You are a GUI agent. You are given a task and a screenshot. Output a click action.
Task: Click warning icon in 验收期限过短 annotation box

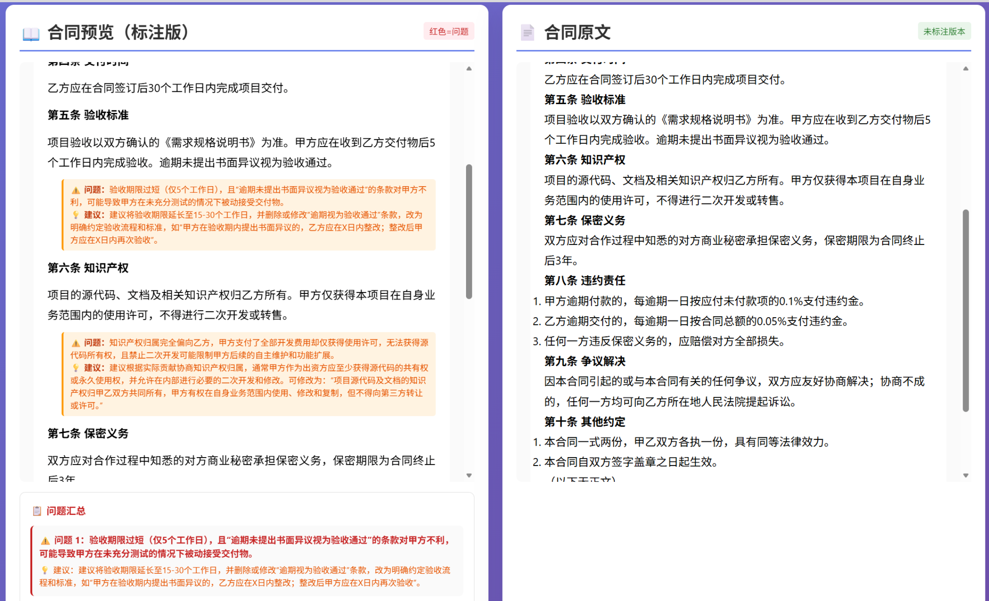coord(76,190)
